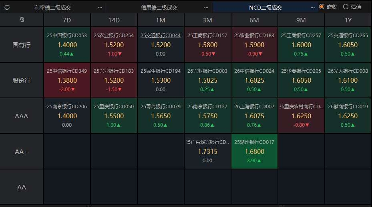Select the NCD二级成交 tab

click(265, 7)
